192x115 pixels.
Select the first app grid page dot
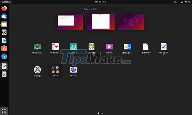[x=98, y=113]
